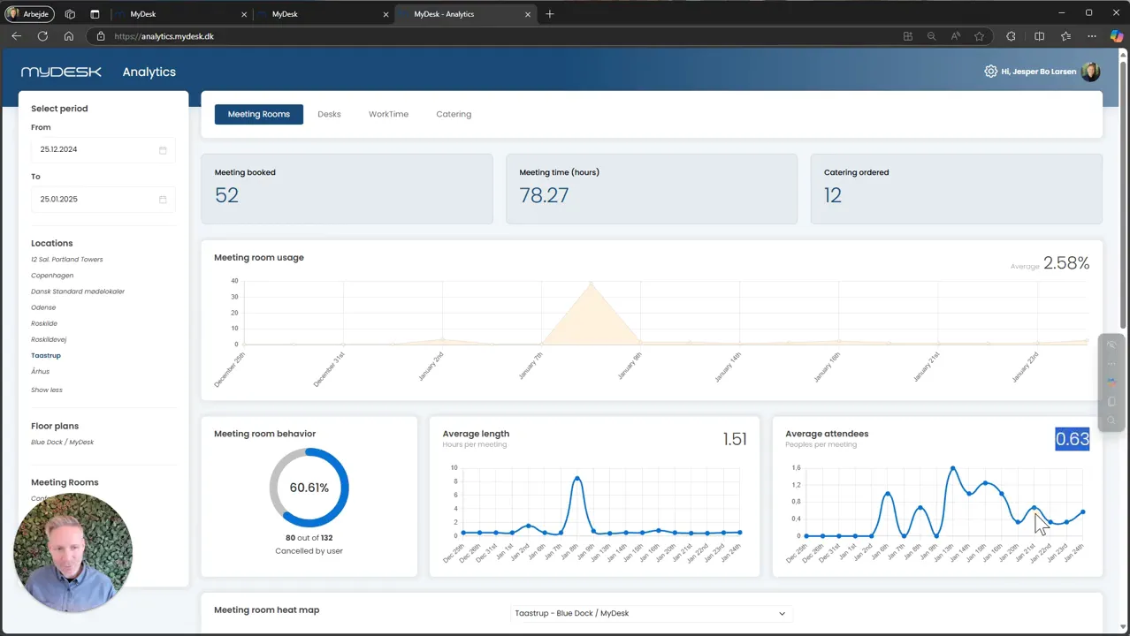Viewport: 1130px width, 636px height.
Task: Add this page to favorites
Action: pos(979,36)
